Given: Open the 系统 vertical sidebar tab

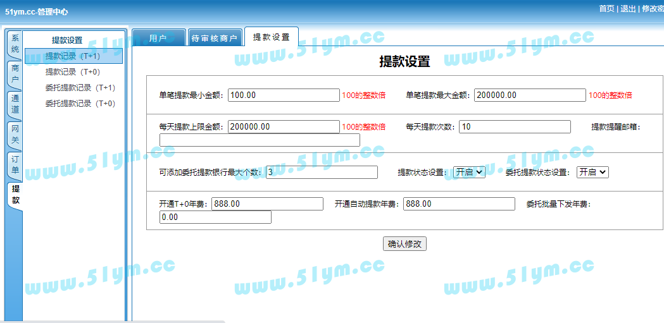Looking at the screenshot, I should click(x=15, y=44).
